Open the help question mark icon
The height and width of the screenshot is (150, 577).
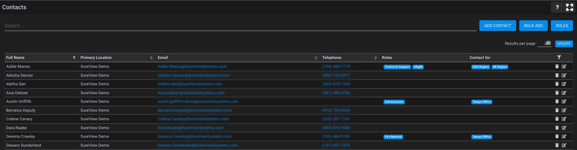click(x=557, y=7)
